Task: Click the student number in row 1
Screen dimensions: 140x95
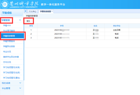Action: tap(62, 30)
